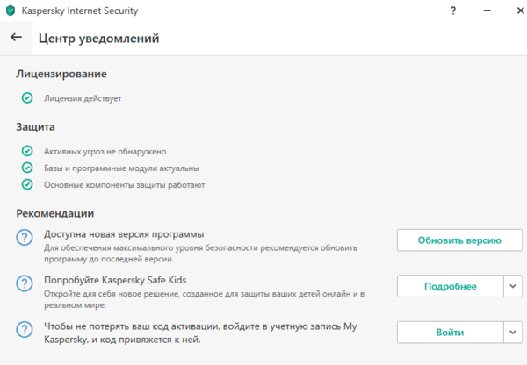
Task: Click the back arrow to leave Центр уведомлений
Action: [x=16, y=38]
